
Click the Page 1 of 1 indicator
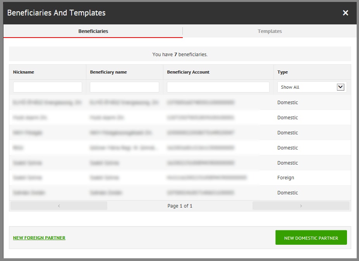click(x=180, y=206)
